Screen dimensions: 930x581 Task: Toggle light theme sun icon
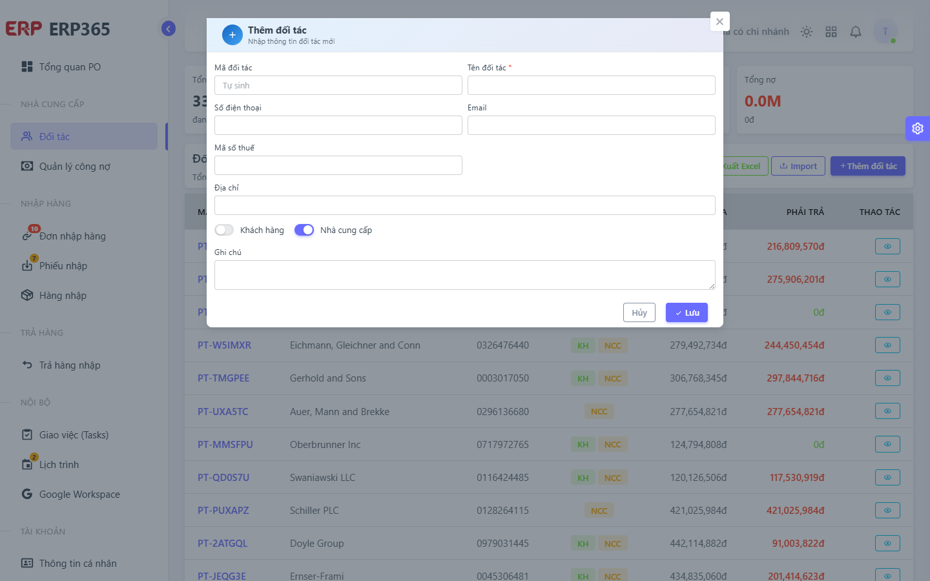click(807, 32)
